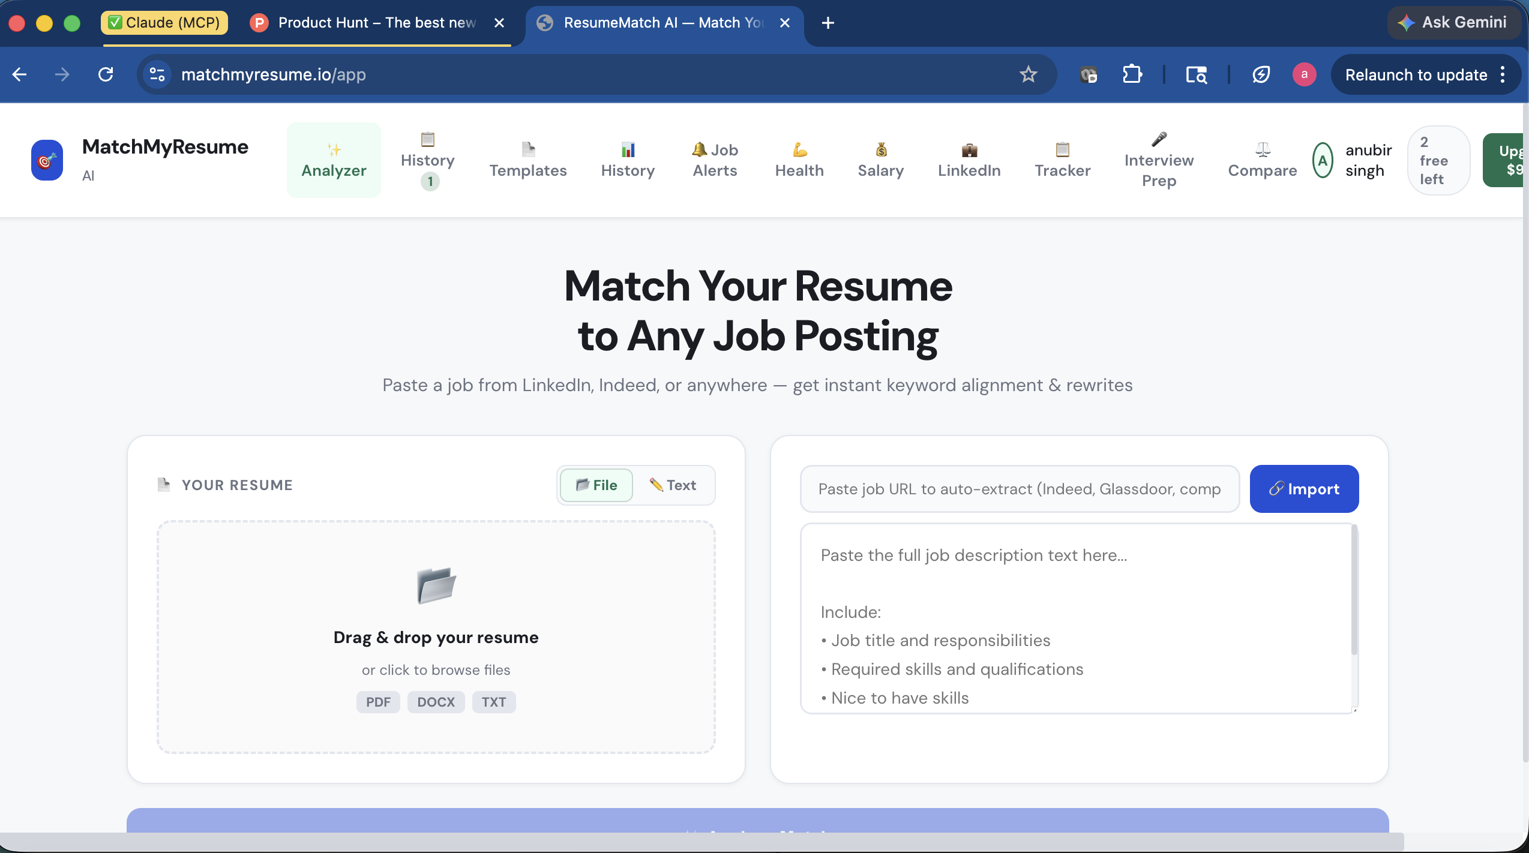Viewport: 1529px width, 853px height.
Task: Open the anubir singh profile menu
Action: pyautogui.click(x=1351, y=160)
